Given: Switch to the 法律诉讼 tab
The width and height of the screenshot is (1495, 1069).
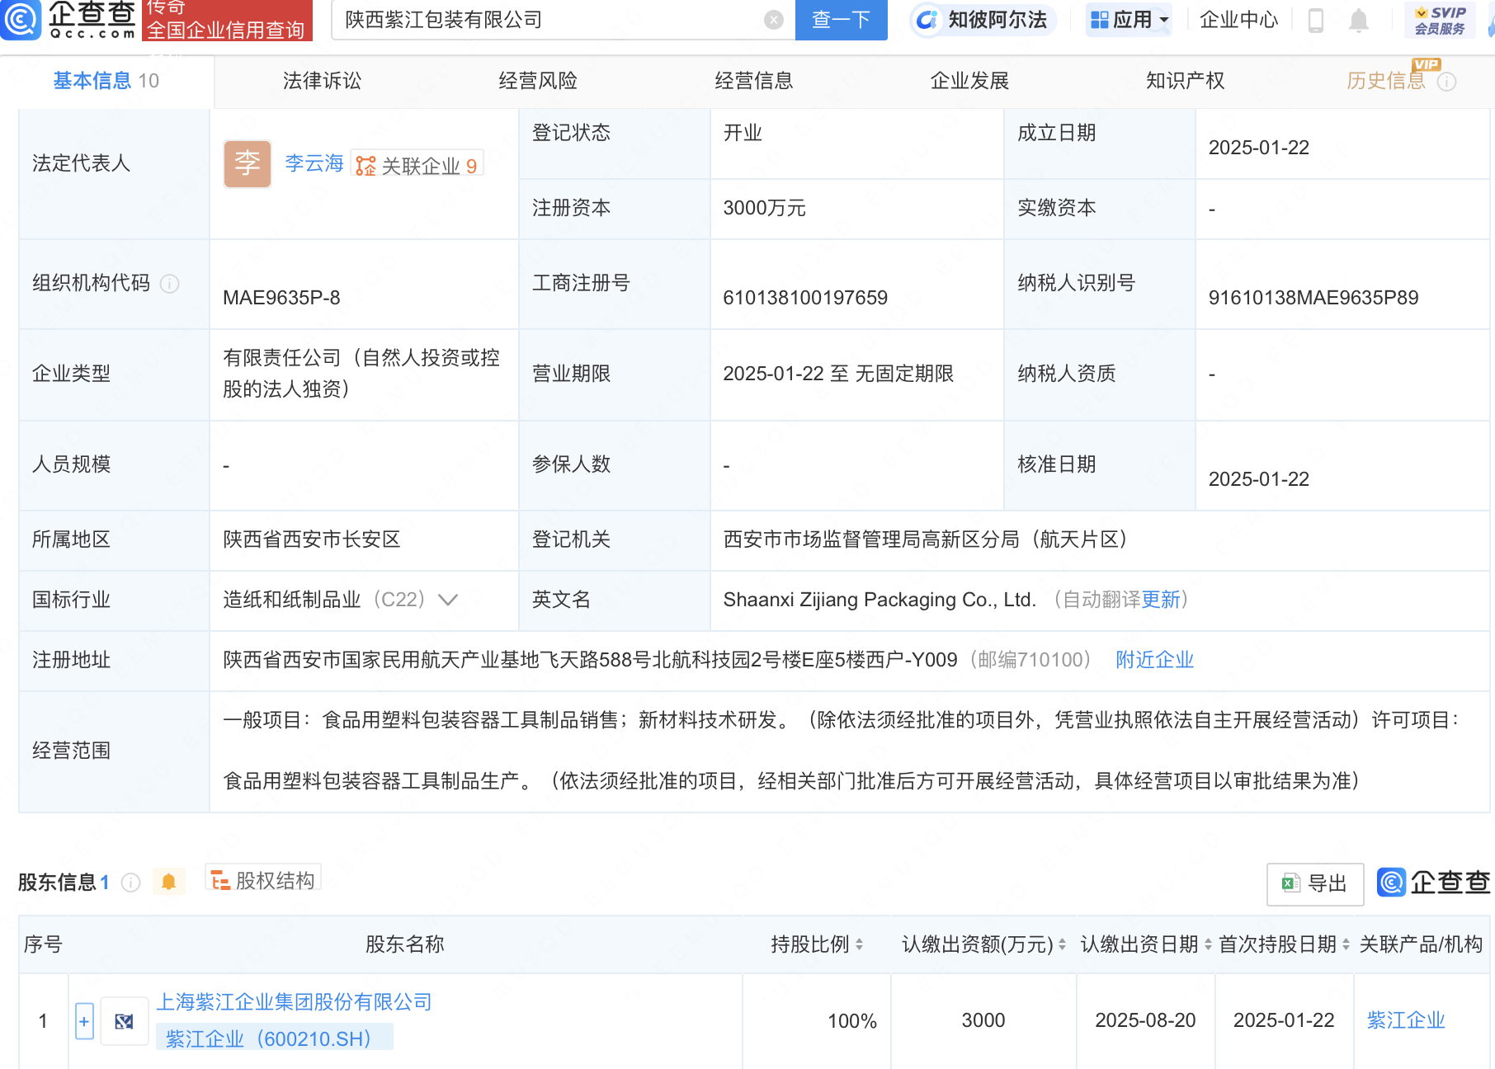Looking at the screenshot, I should point(321,80).
